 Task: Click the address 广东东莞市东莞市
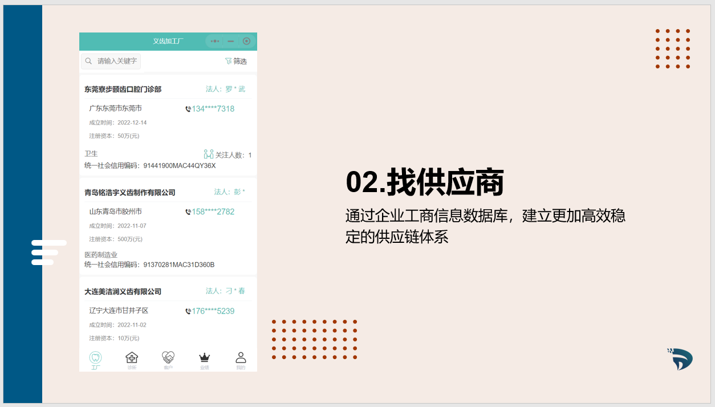pyautogui.click(x=116, y=108)
